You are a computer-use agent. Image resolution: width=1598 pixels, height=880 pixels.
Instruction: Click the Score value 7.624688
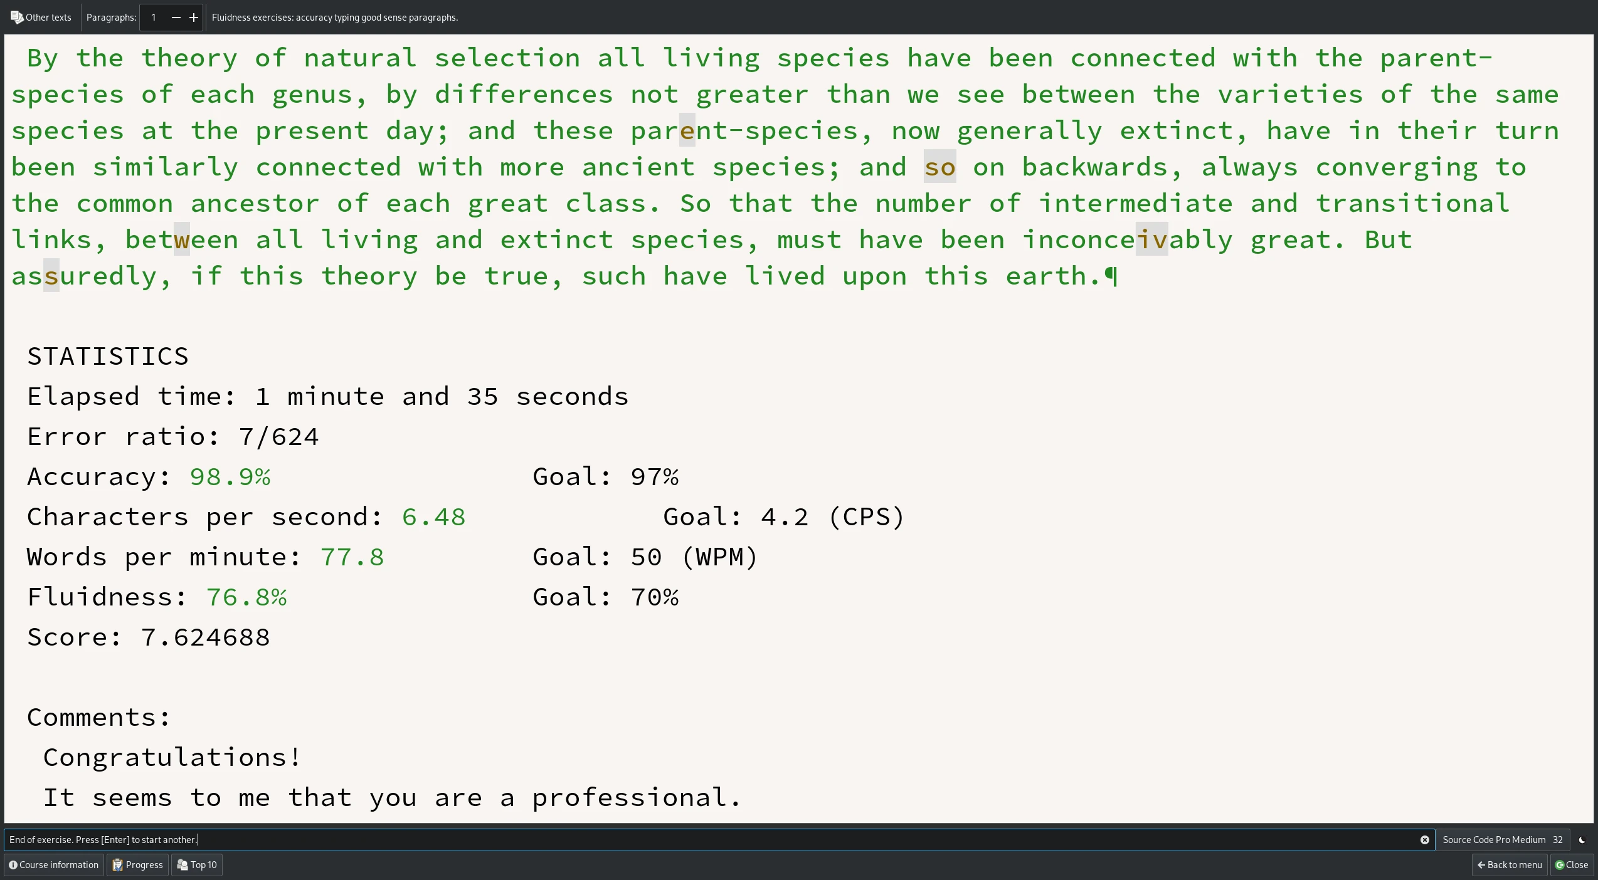tap(206, 637)
